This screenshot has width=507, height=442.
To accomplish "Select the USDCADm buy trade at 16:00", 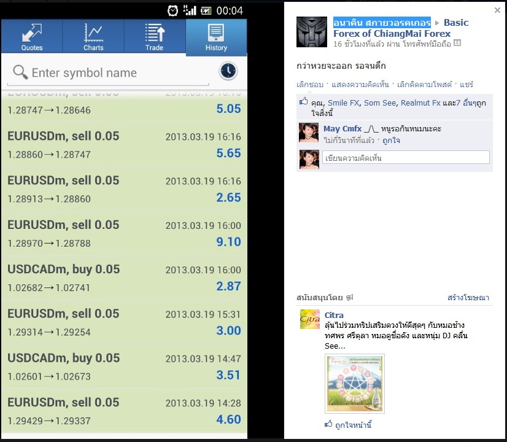I will tap(124, 278).
